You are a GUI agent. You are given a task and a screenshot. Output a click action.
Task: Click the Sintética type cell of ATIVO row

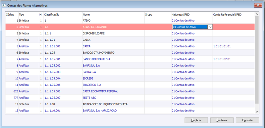click(x=24, y=21)
